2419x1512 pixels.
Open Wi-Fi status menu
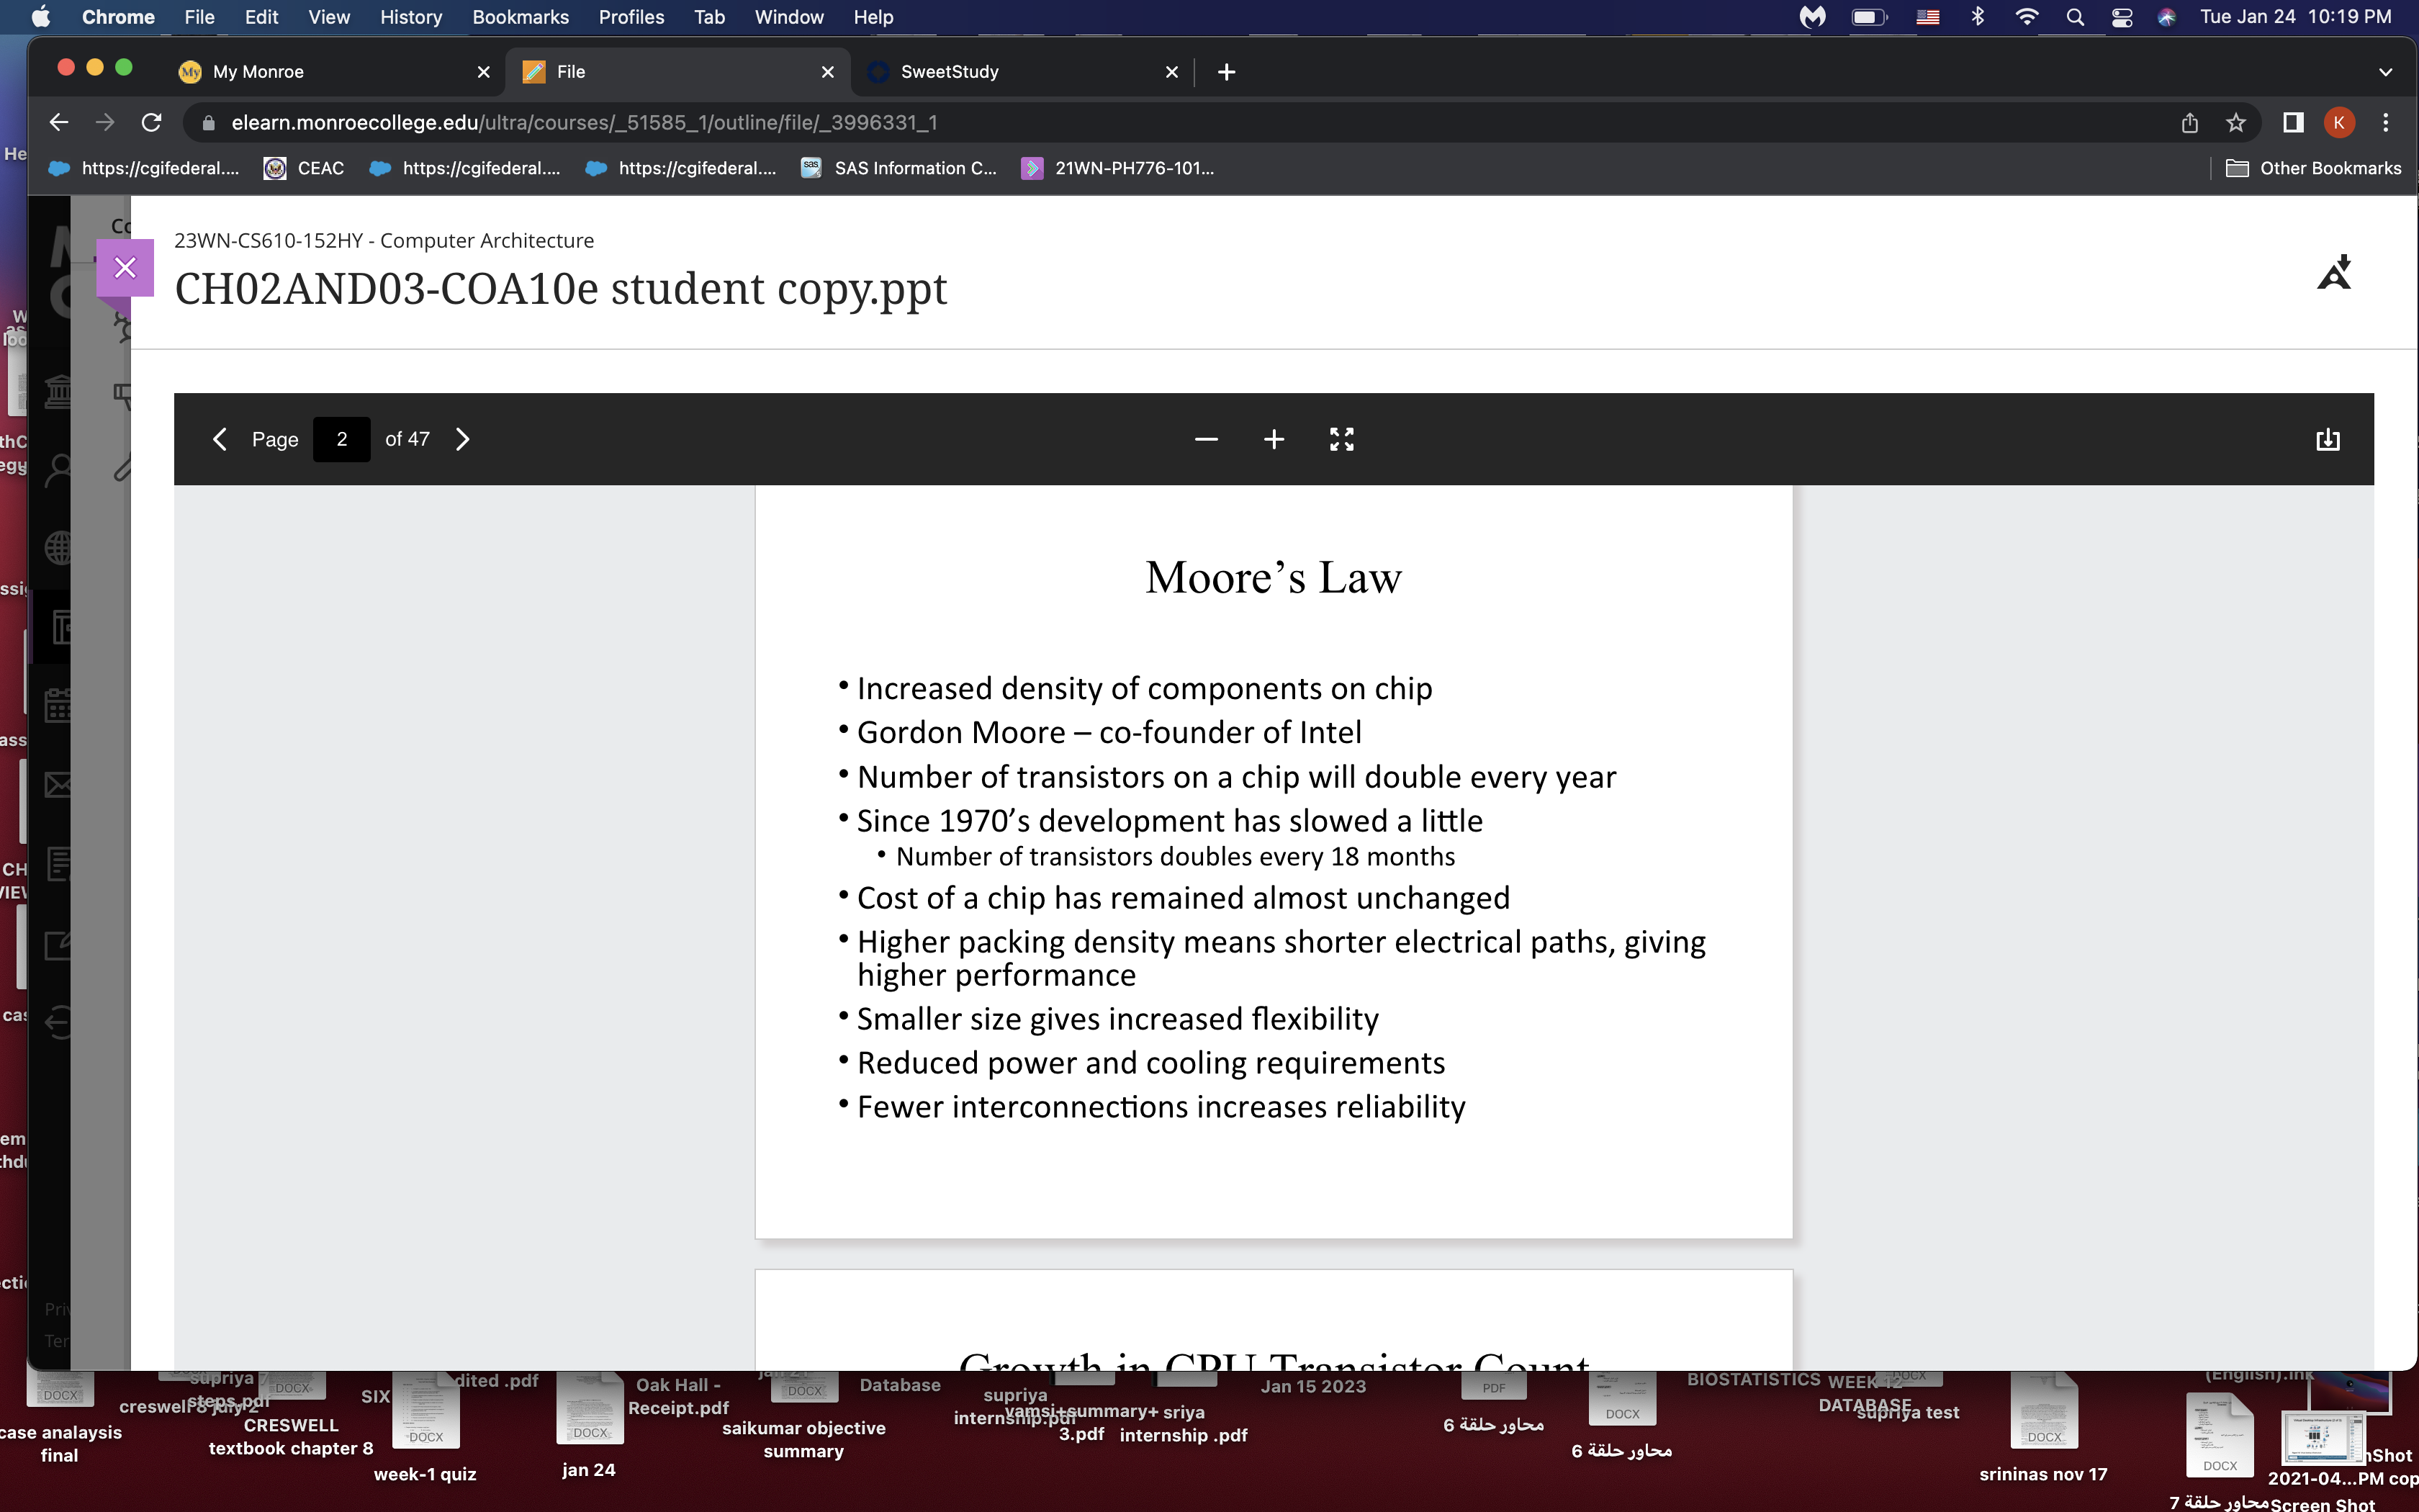click(2026, 17)
